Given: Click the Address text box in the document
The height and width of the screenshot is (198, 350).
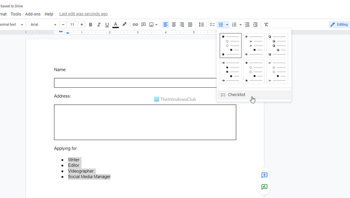Looking at the screenshot, I should (145, 122).
